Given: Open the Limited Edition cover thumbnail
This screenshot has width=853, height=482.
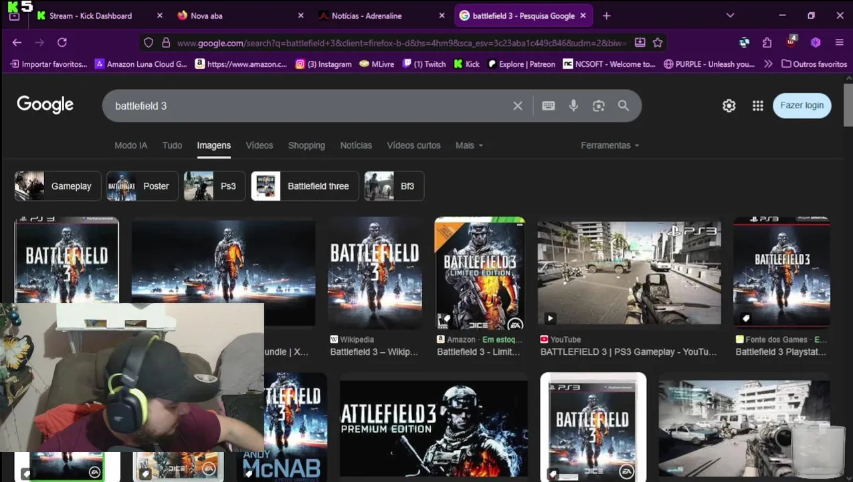Looking at the screenshot, I should click(x=480, y=273).
